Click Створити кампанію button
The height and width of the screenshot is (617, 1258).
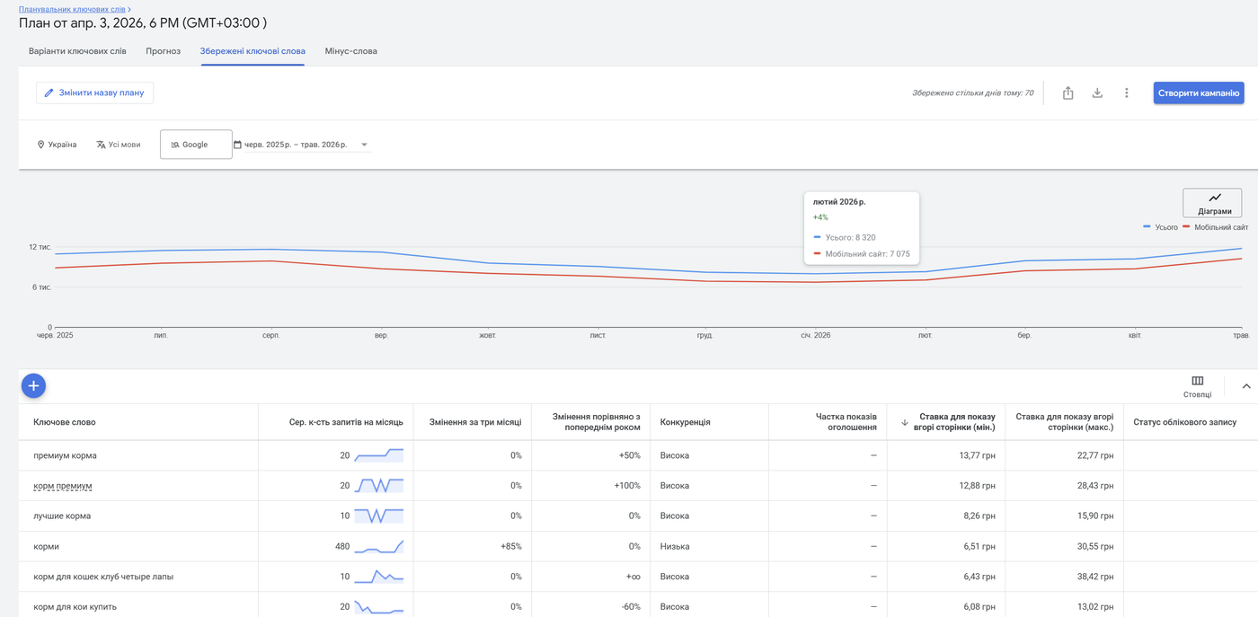point(1199,93)
